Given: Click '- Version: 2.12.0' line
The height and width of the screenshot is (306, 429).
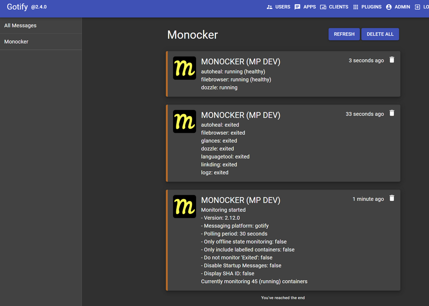Looking at the screenshot, I should pos(220,218).
